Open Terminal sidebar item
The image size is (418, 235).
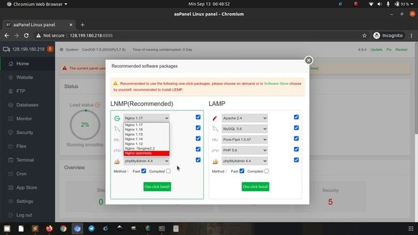pyautogui.click(x=27, y=160)
